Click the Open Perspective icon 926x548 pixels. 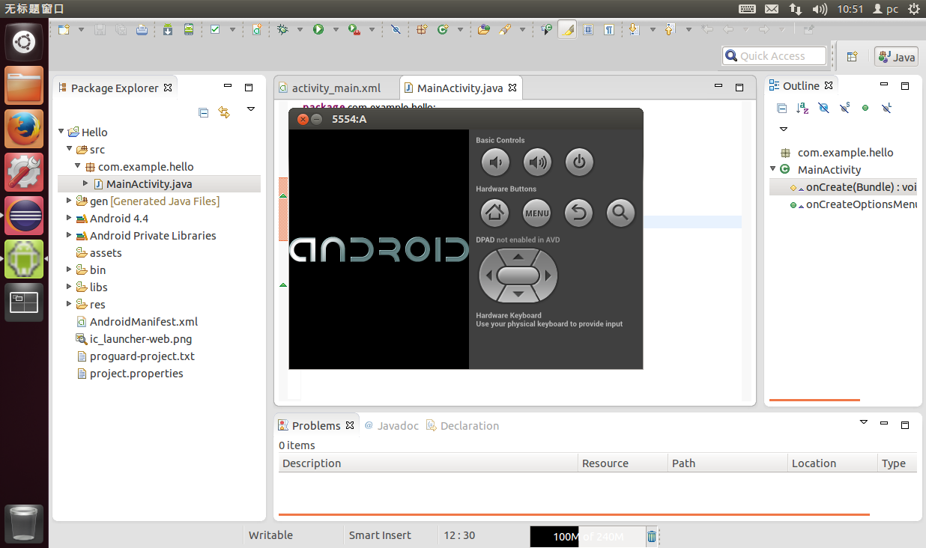(x=852, y=57)
